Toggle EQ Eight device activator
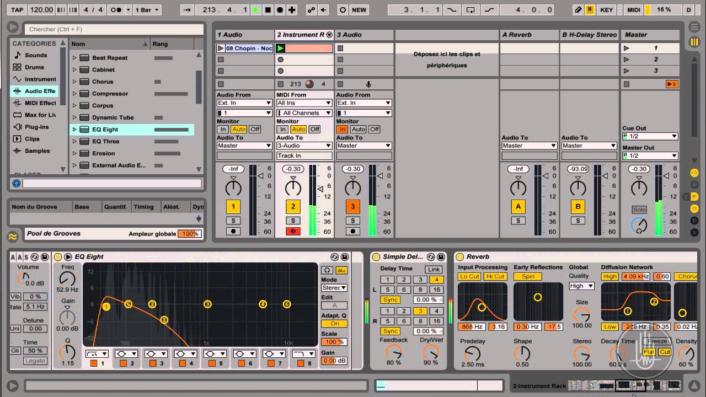Screen dimensions: 706x397 click(58, 257)
